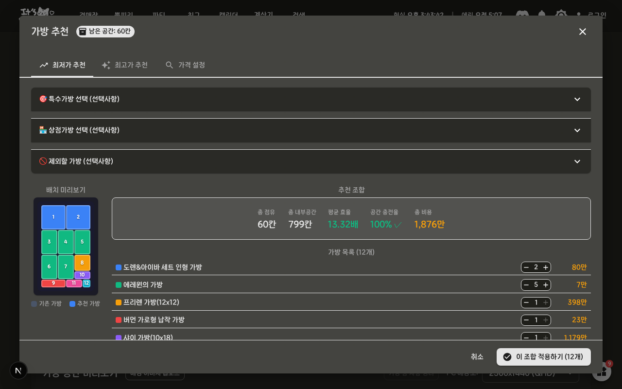Click the red swatch beside 버먼 가로형 납작 가방
The width and height of the screenshot is (622, 389).
pos(119,320)
